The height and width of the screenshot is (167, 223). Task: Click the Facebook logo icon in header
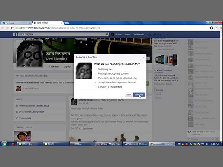(x=16, y=35)
